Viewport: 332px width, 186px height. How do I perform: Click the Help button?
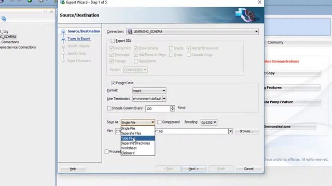(73, 169)
